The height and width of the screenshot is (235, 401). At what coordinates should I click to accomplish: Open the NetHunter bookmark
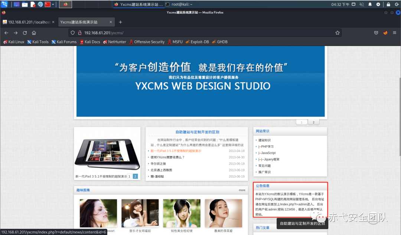tap(115, 42)
